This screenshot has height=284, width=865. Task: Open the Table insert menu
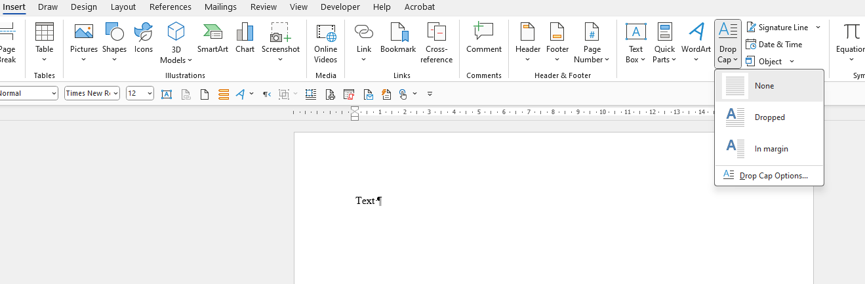click(x=45, y=43)
